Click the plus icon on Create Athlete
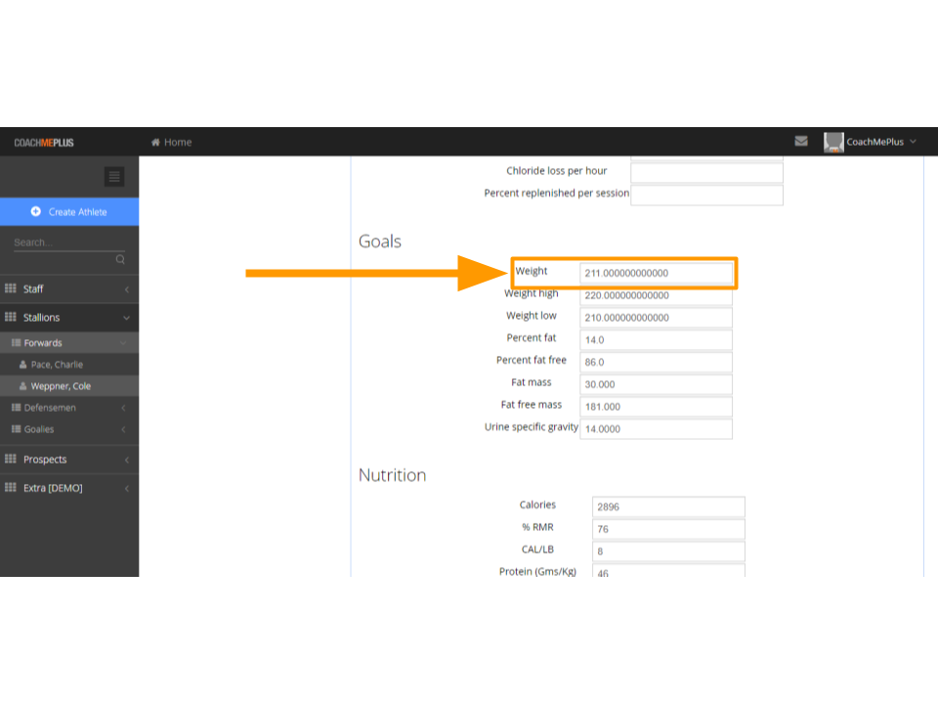The width and height of the screenshot is (938, 704). pos(36,211)
